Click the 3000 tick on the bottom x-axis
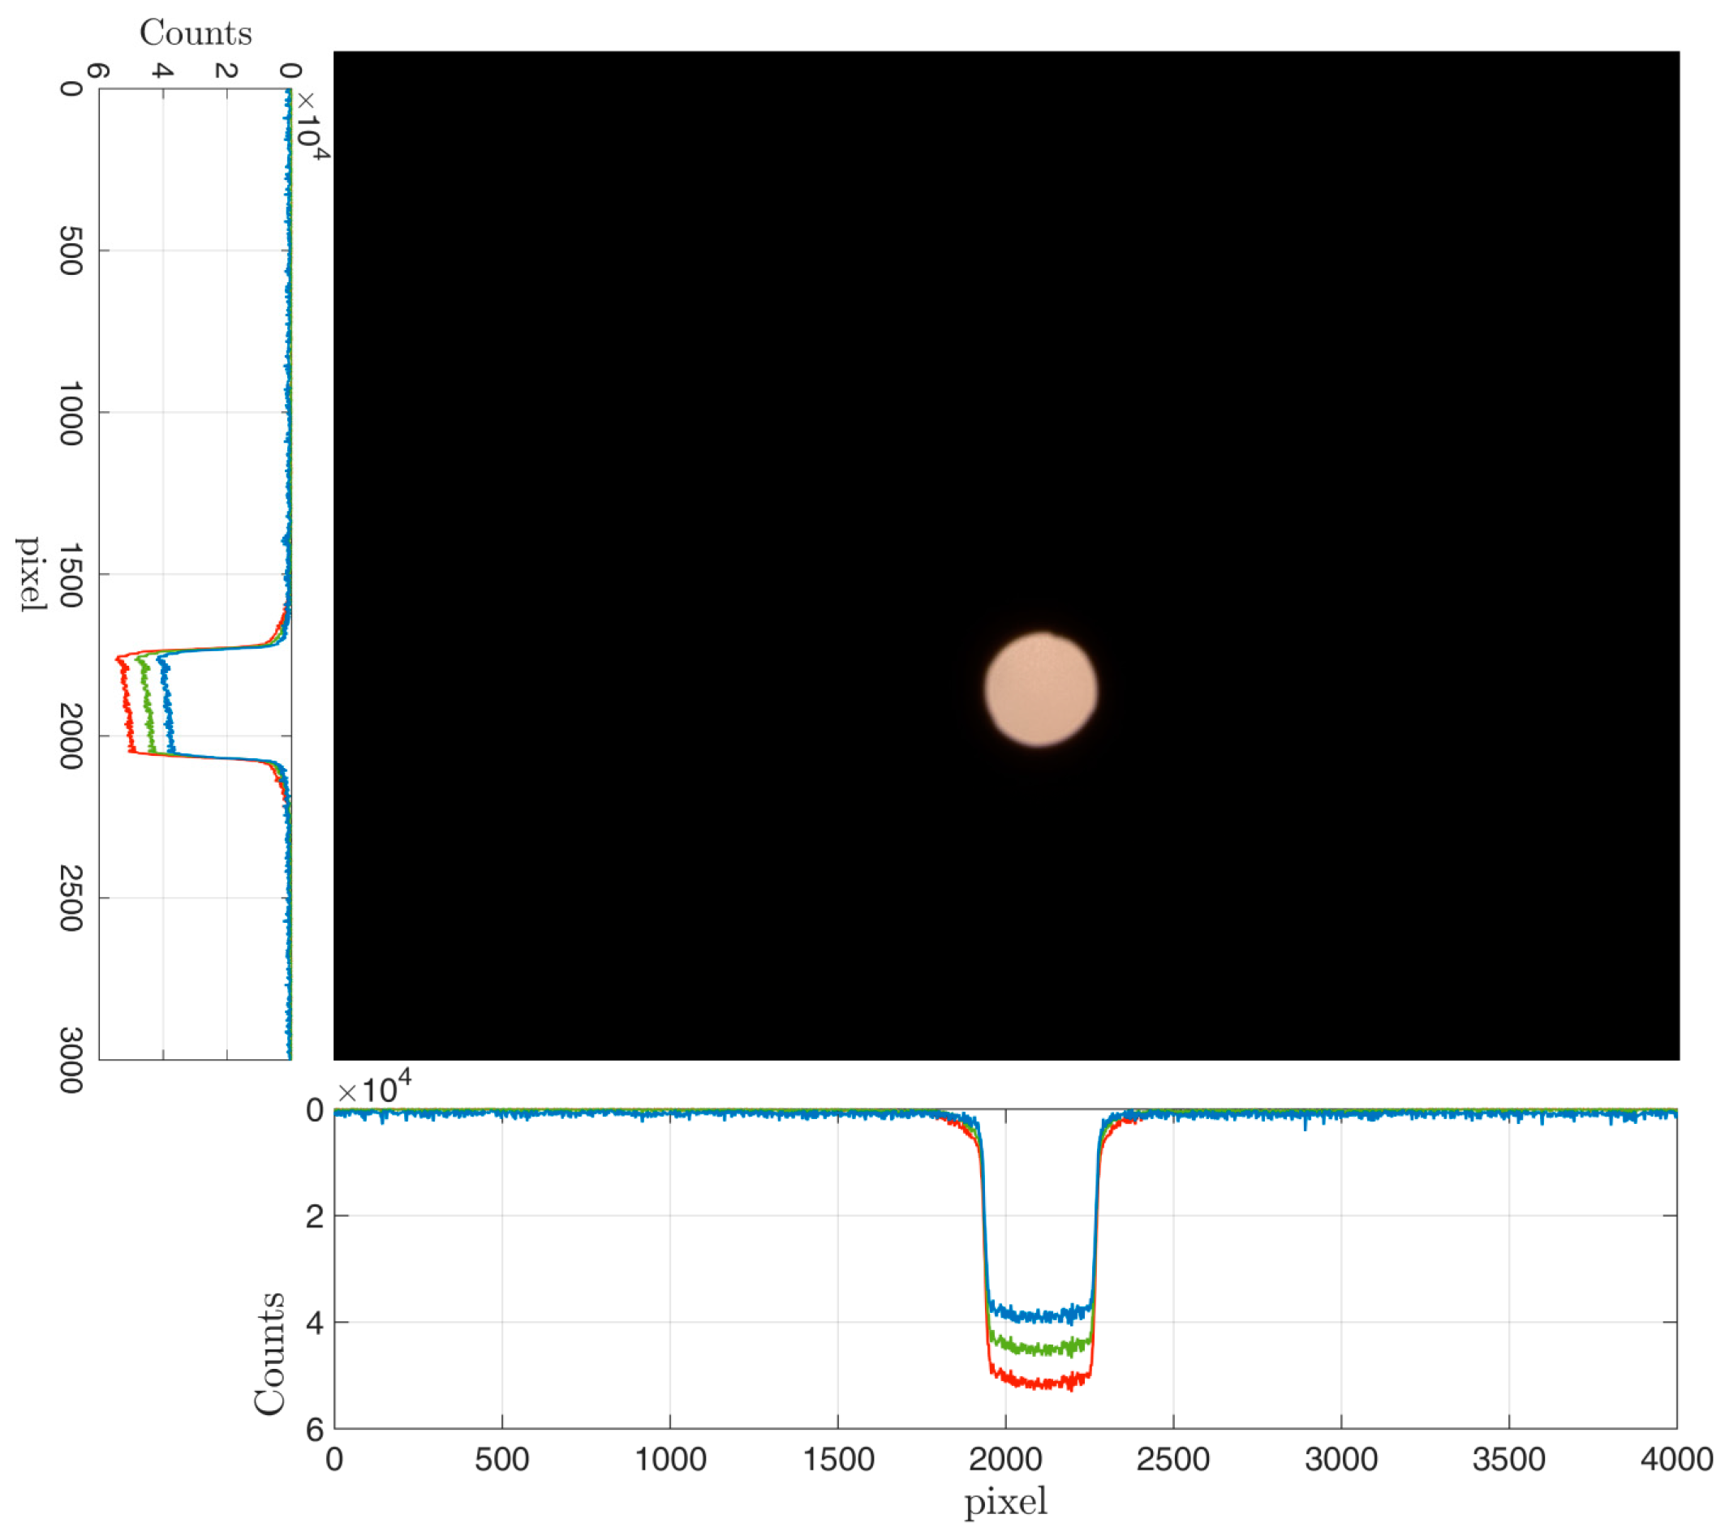 coord(1340,1459)
